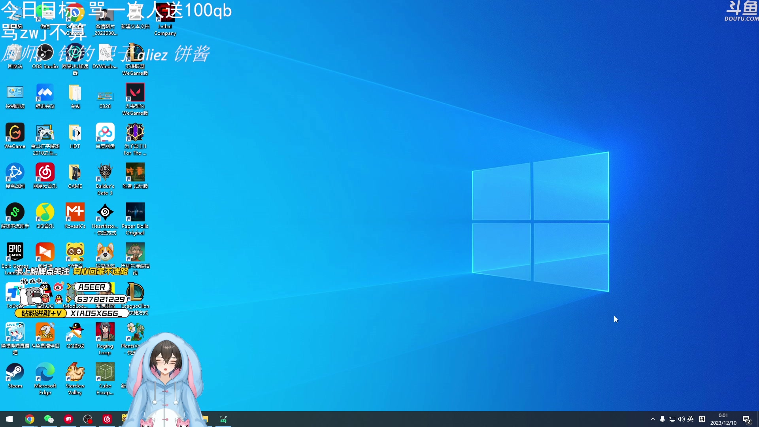
Task: Select the HDT folder icon
Action: [x=75, y=136]
